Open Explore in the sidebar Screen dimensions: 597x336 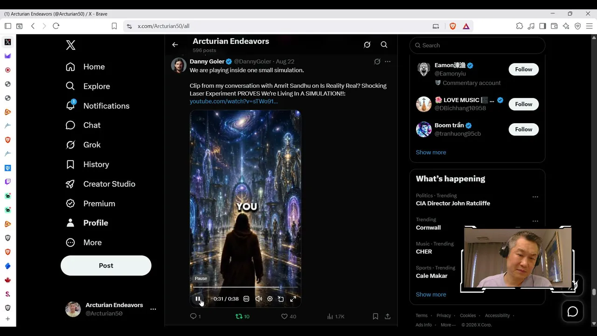coord(88,86)
